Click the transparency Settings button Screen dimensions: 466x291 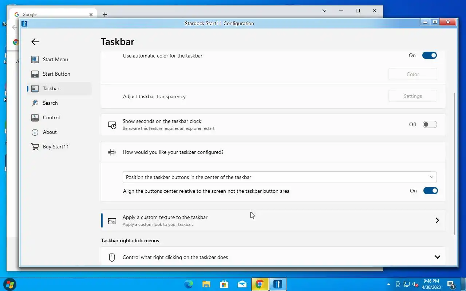pos(413,96)
